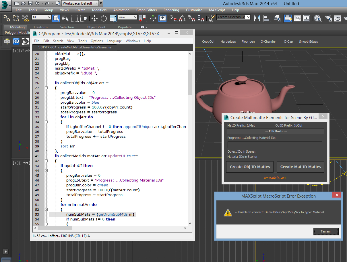Select the Unlink Selection tool
Screen dimensions: 347x262
(16, 18)
